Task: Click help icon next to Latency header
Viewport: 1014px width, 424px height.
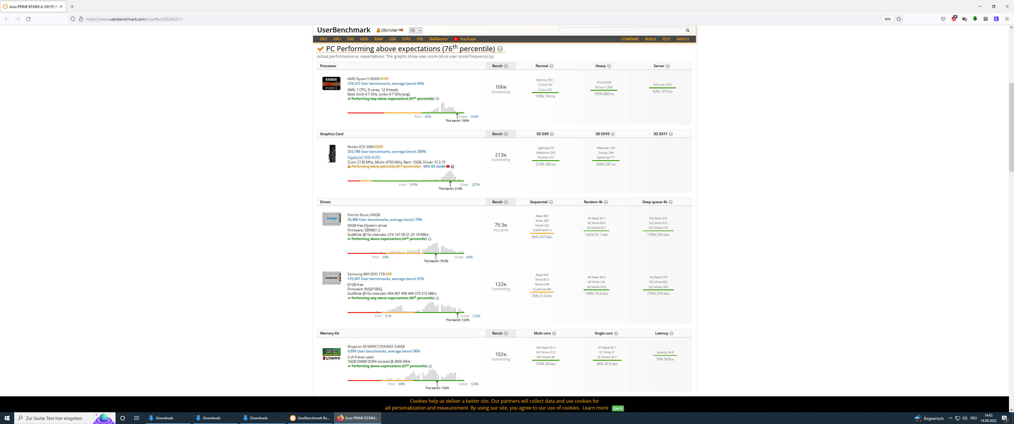Action: click(x=671, y=334)
